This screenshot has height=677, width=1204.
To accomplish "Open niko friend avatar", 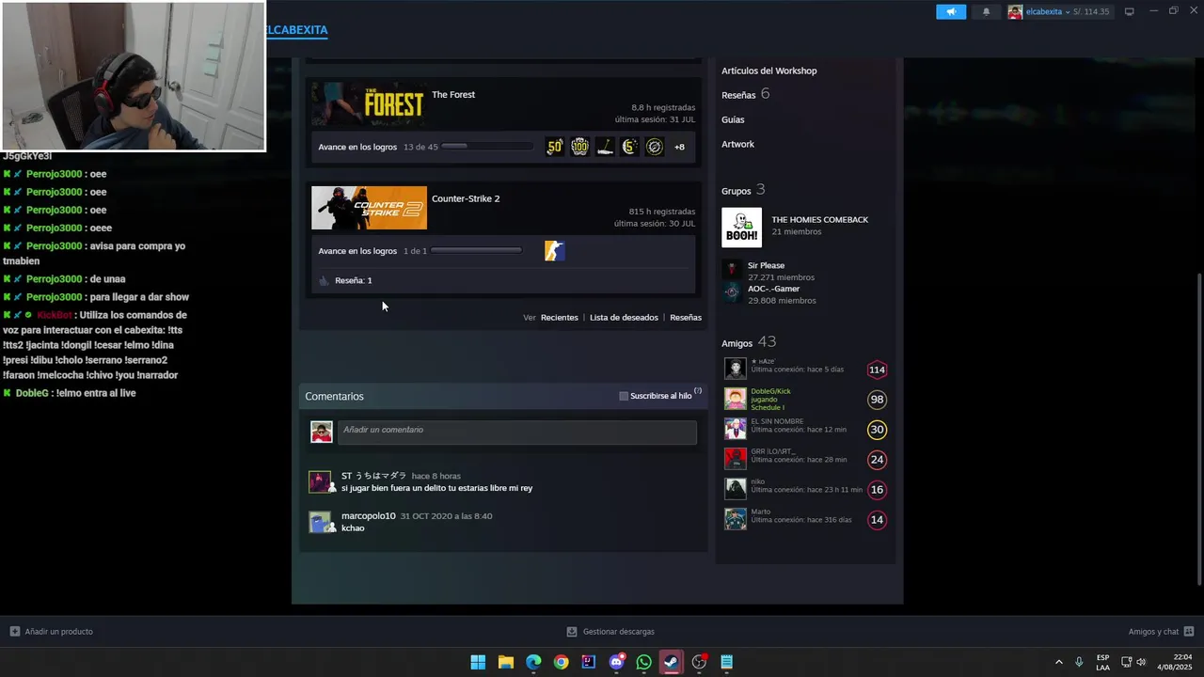I will pyautogui.click(x=735, y=489).
